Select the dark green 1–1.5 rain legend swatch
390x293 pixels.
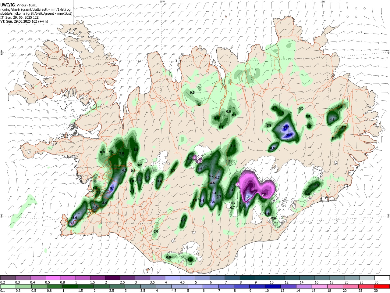[x=70, y=287]
